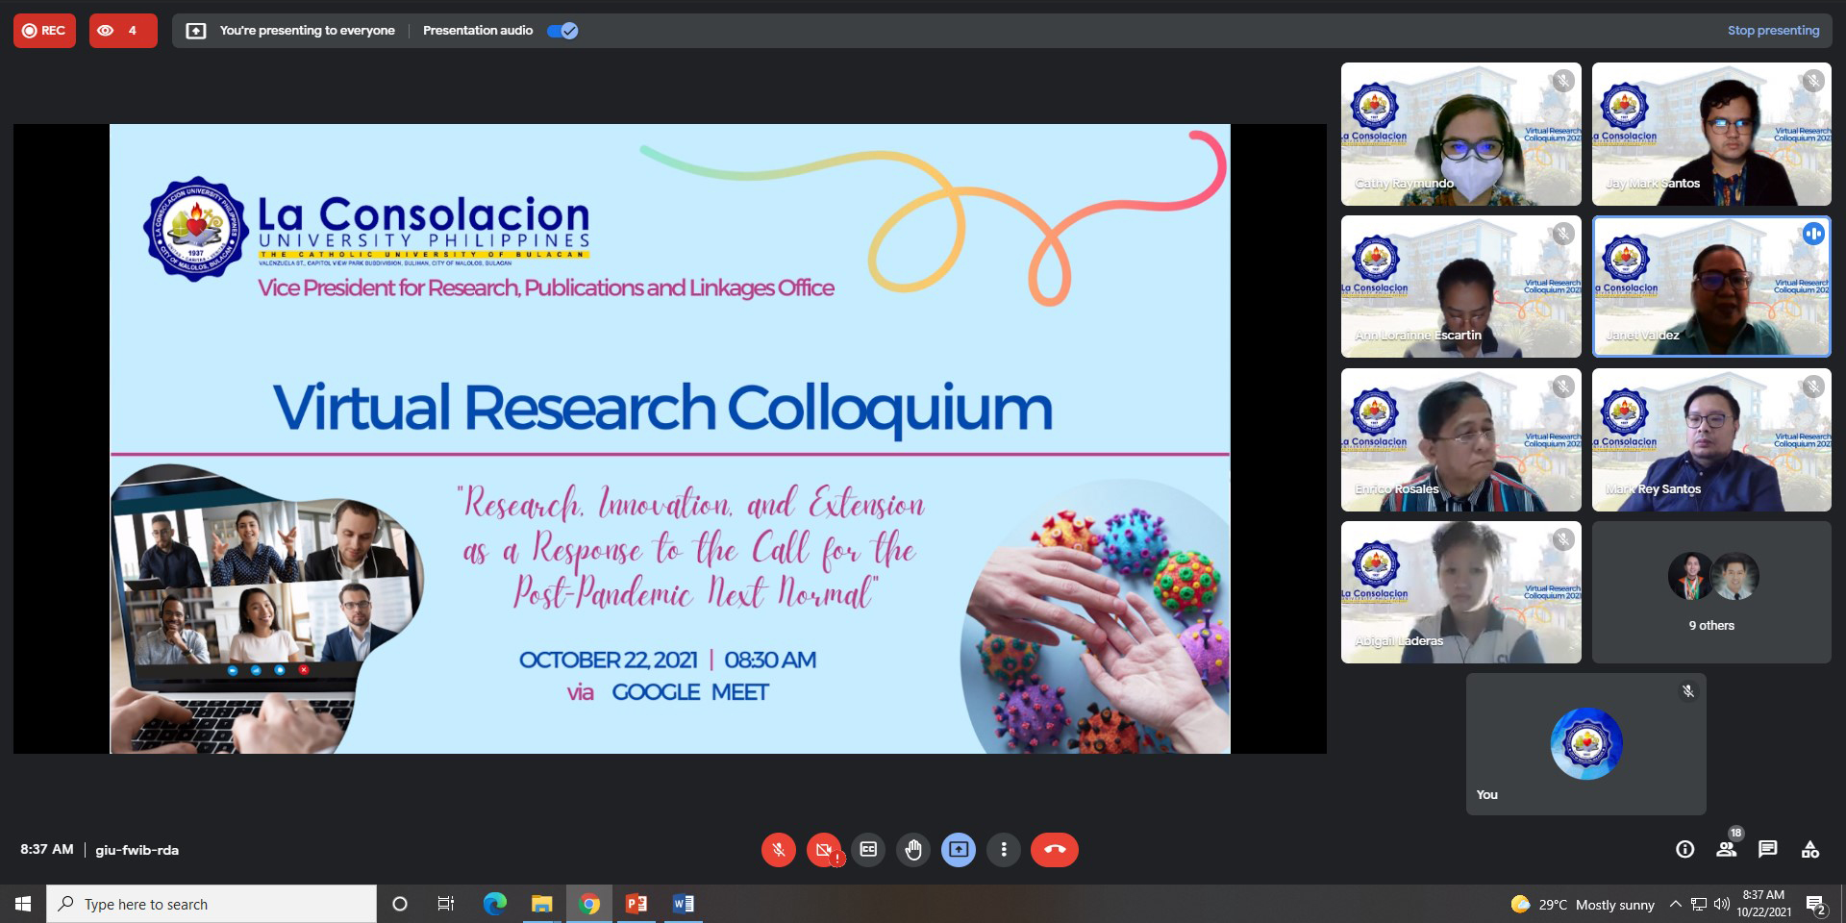Open PowerPoint from the taskbar
Screen dimensions: 1846x923
click(x=636, y=904)
